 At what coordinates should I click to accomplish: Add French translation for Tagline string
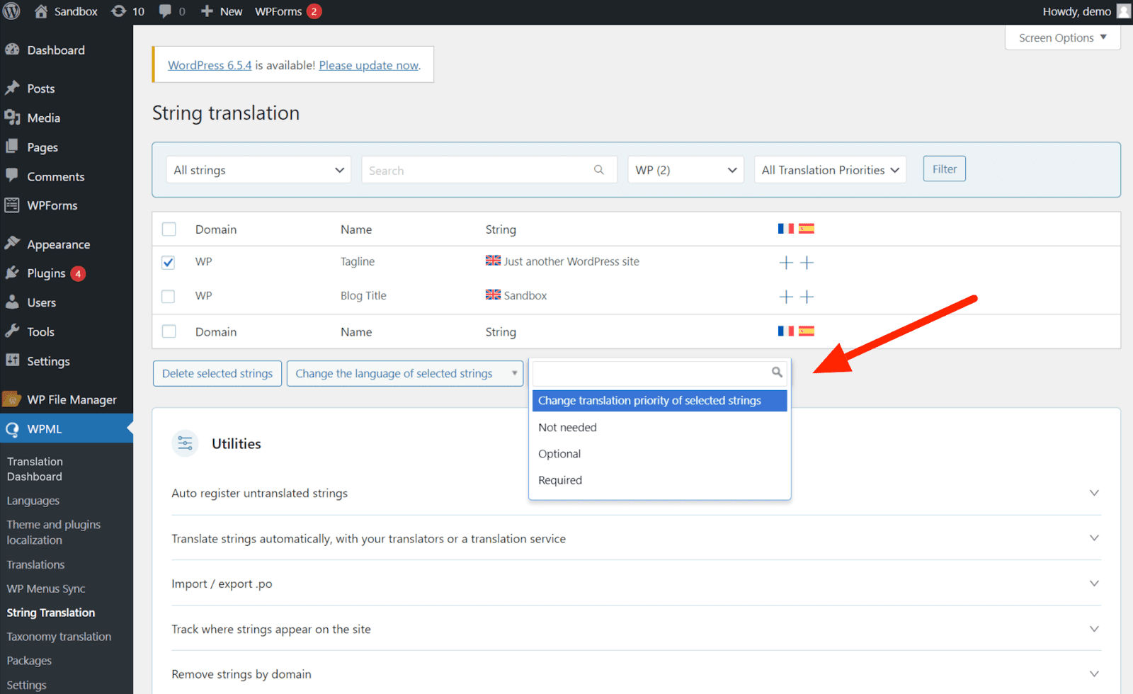click(x=786, y=263)
